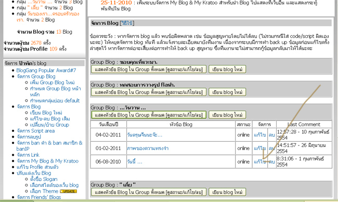Delete the blog dated 01-02-2011

(271, 148)
